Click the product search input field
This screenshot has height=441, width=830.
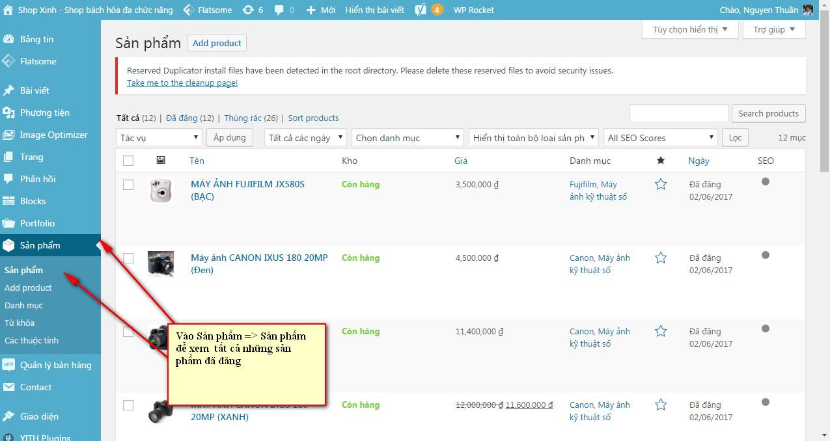click(x=679, y=113)
